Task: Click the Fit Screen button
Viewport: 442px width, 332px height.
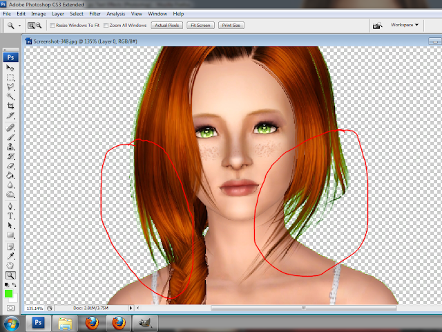Action: [200, 25]
